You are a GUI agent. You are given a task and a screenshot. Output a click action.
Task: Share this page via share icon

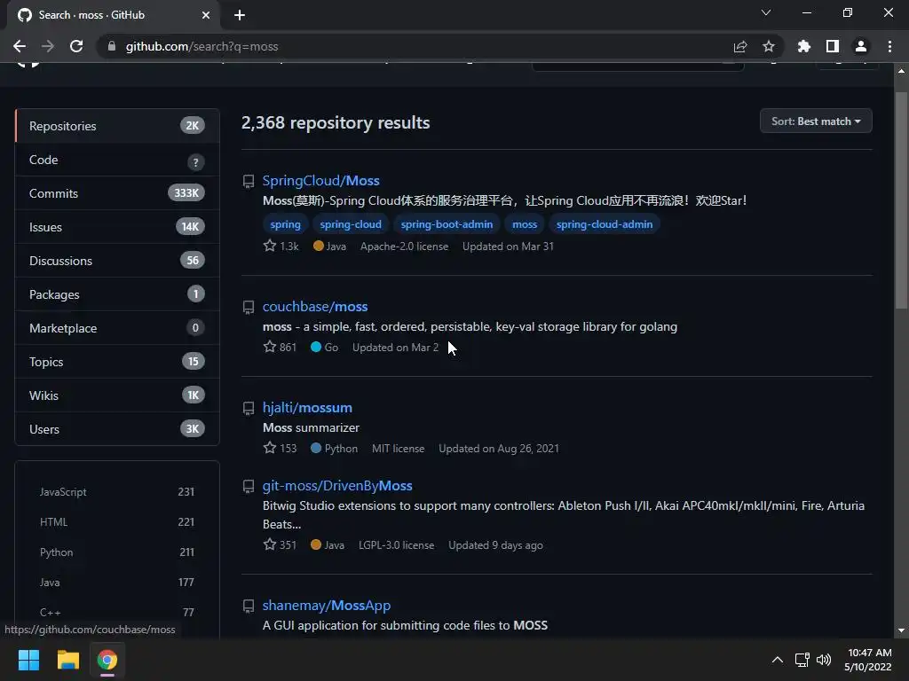tap(740, 46)
